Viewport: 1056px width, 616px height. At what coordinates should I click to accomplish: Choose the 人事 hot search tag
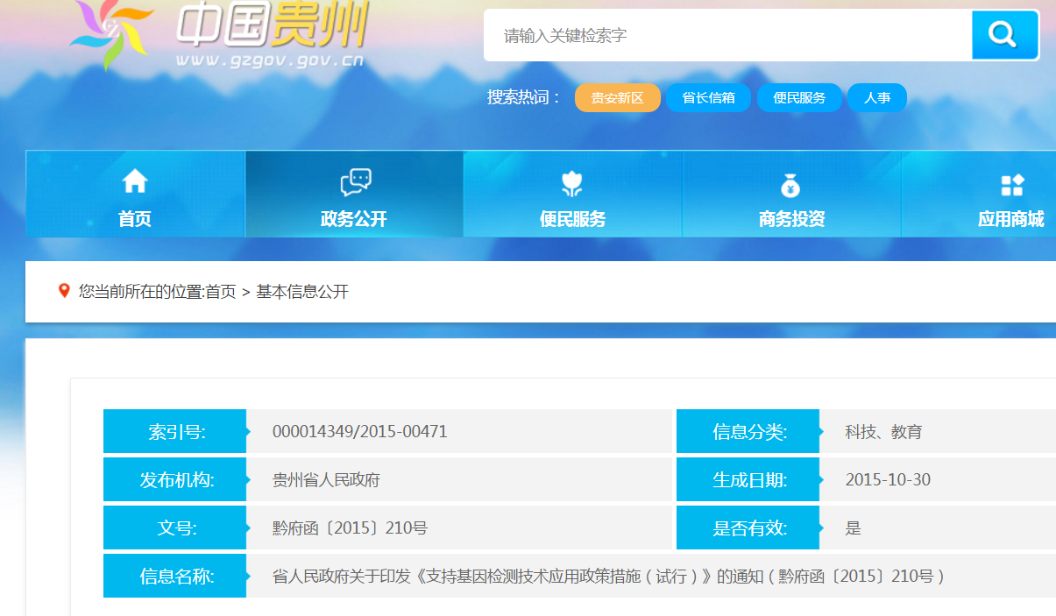tap(876, 98)
